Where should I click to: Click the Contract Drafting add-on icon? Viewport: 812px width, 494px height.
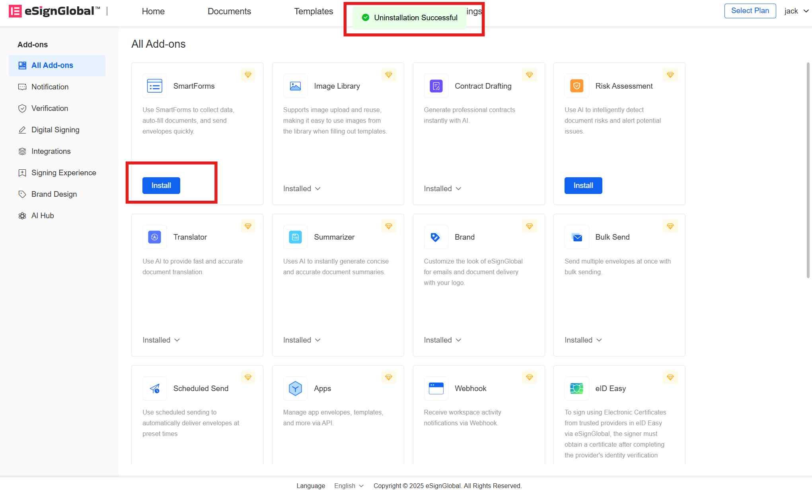click(436, 86)
